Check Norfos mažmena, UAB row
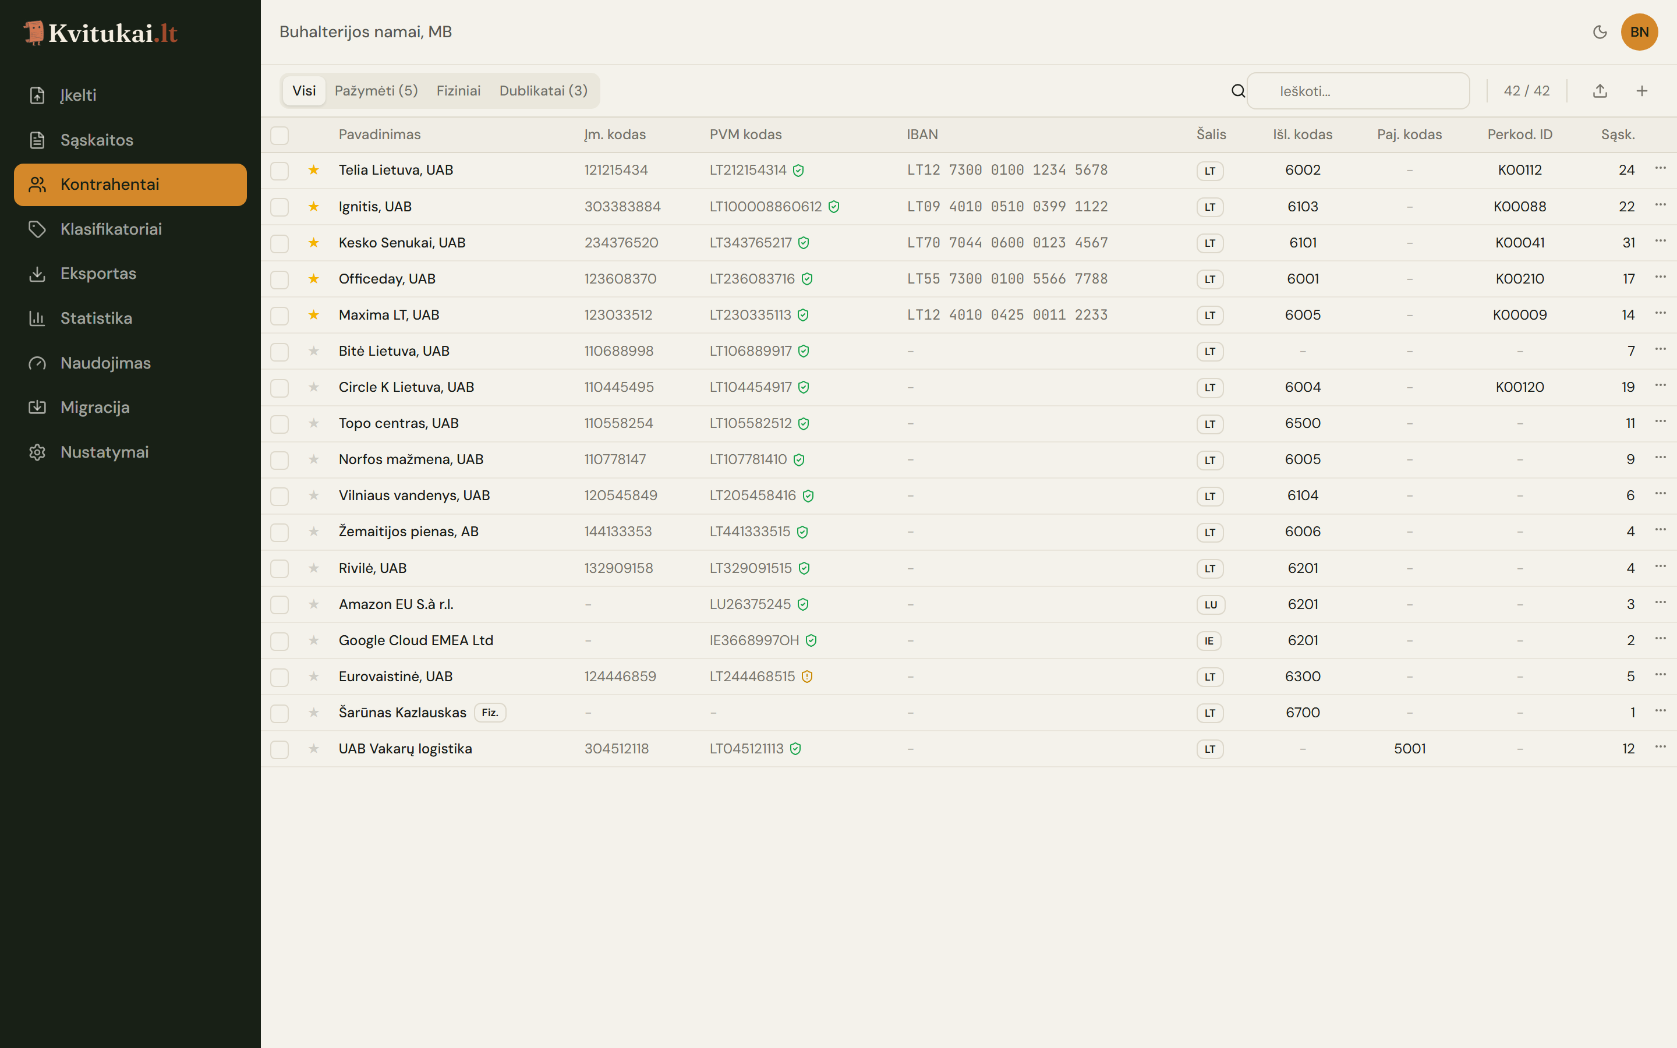This screenshot has height=1048, width=1677. [279, 459]
